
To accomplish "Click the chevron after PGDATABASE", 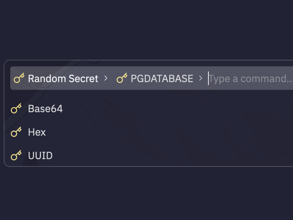I will tap(200, 78).
